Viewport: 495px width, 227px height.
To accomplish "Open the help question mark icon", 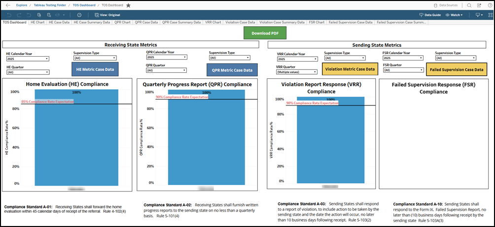I will [x=489, y=5].
